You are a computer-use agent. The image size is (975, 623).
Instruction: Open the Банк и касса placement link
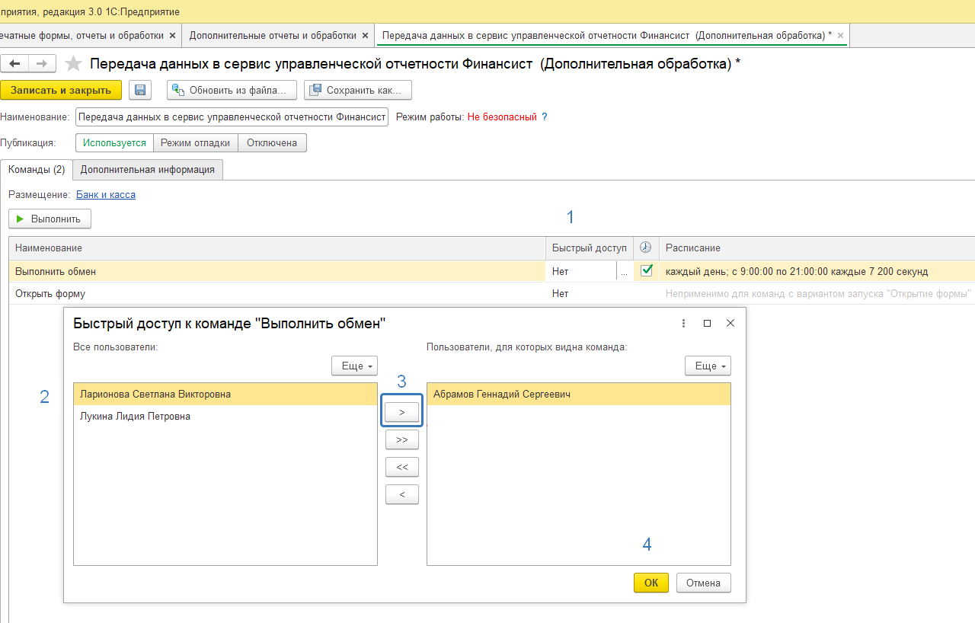(106, 194)
